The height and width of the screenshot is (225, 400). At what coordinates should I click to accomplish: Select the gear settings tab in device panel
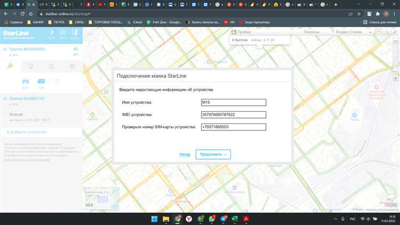(x=73, y=66)
